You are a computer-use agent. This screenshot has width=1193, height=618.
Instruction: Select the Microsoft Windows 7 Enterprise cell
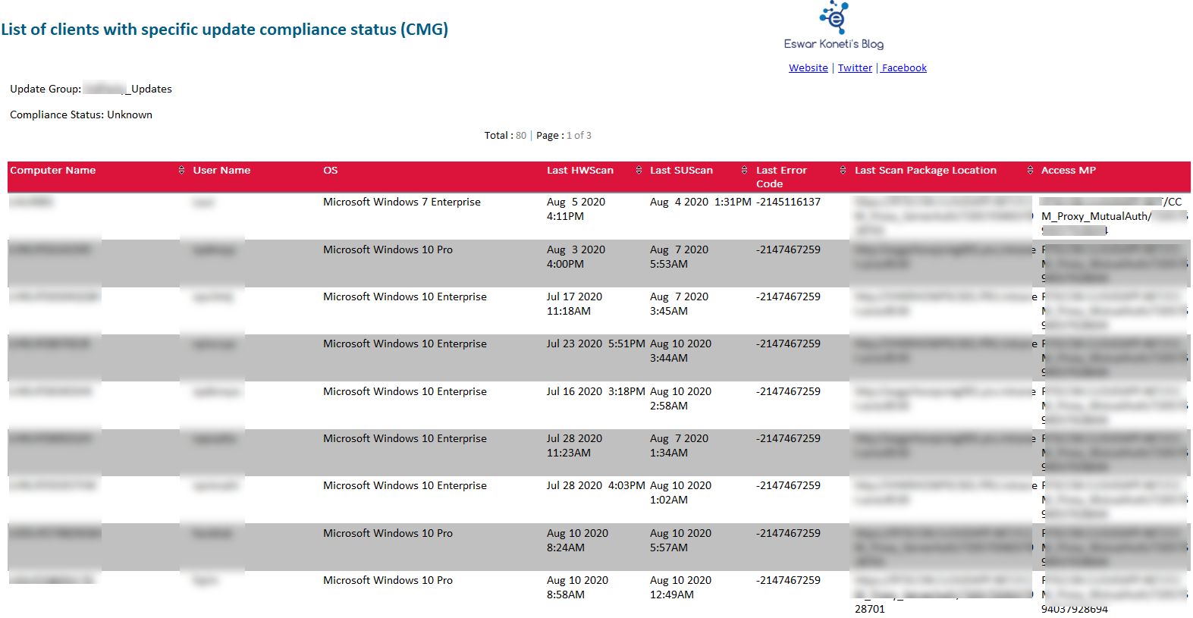tap(401, 202)
